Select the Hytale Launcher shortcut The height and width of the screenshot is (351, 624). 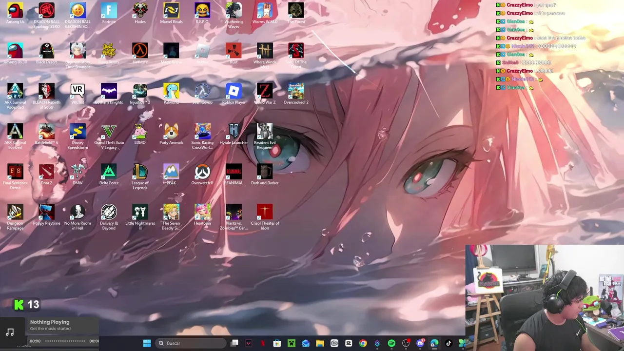(234, 135)
